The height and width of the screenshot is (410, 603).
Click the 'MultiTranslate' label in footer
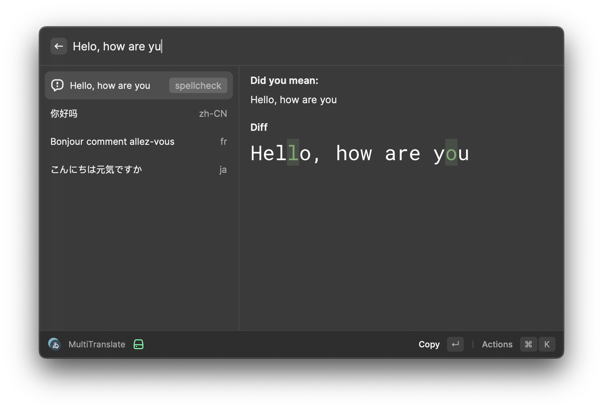pos(97,344)
